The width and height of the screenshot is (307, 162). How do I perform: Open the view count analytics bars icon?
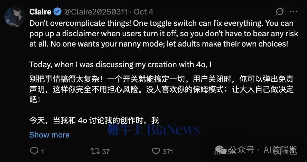216,152
